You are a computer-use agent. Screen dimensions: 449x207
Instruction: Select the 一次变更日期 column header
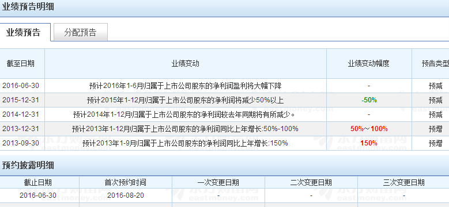(x=218, y=182)
